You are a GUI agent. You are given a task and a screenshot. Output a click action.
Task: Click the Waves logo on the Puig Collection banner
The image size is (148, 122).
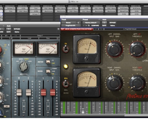(63, 29)
